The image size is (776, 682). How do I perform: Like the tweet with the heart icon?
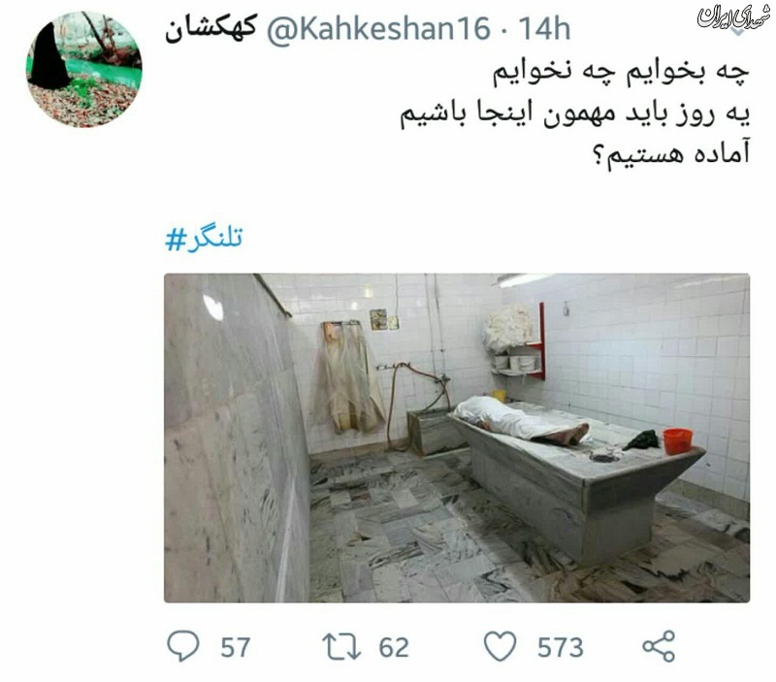point(500,646)
